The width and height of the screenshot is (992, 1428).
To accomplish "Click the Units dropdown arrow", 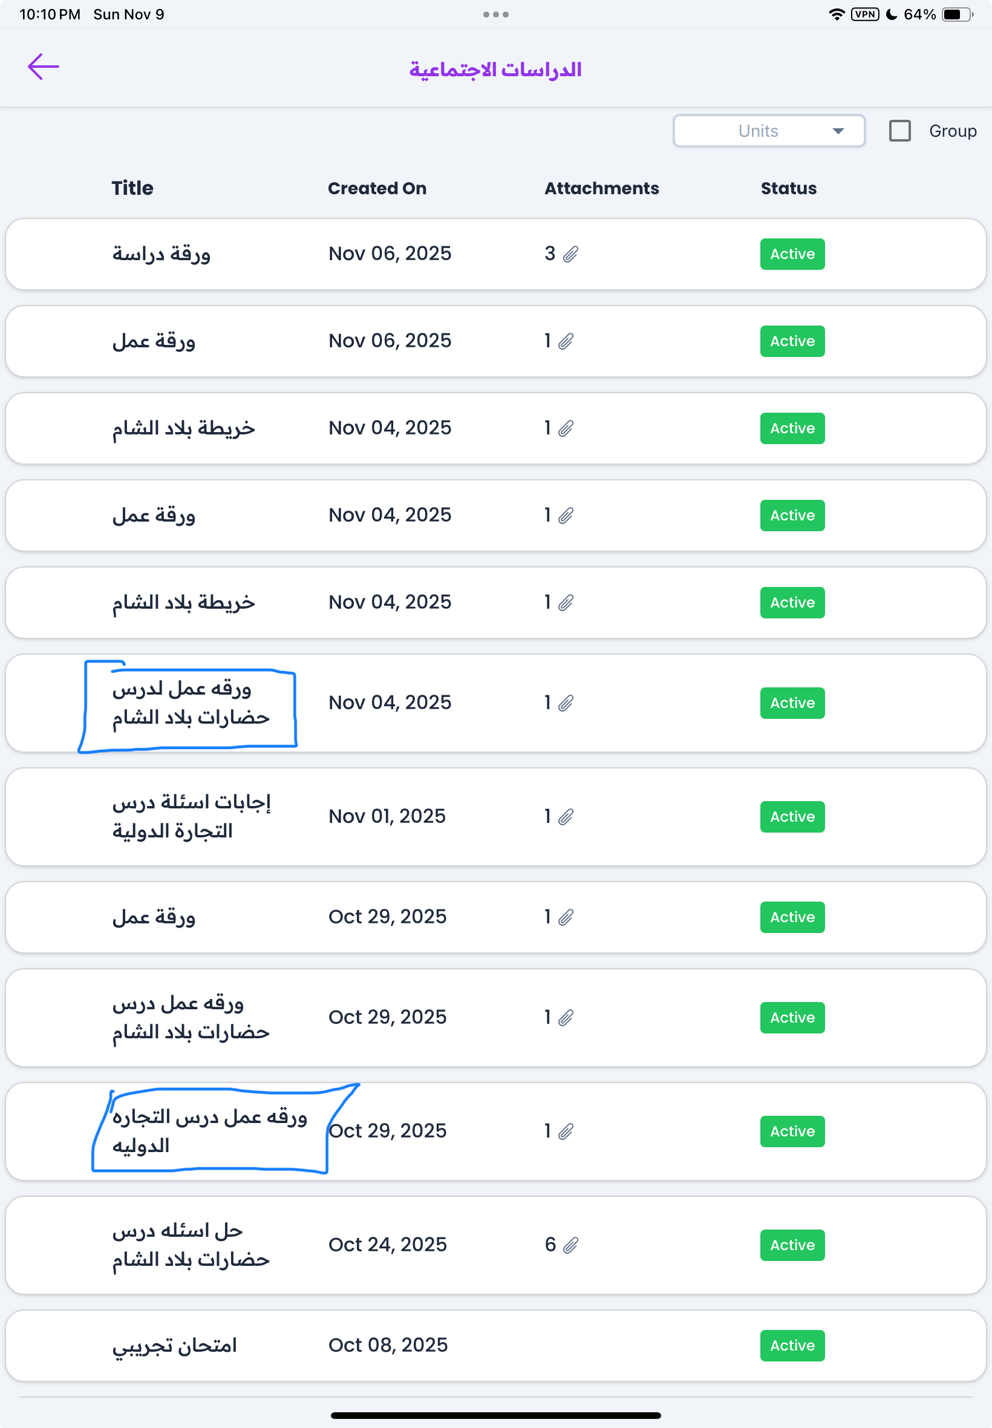I will pyautogui.click(x=838, y=131).
